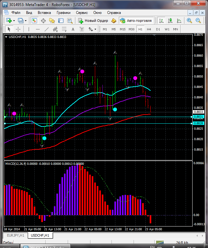The width and height of the screenshot is (208, 248).
Task: Set timeframe to H4
Action: pos(149,29)
